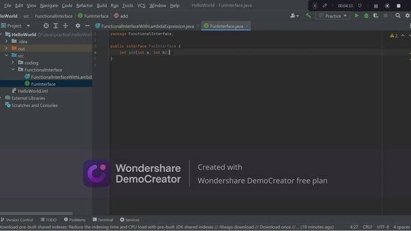The image size is (411, 231).
Task: Open the Practice run configuration dropdown
Action: [333, 16]
